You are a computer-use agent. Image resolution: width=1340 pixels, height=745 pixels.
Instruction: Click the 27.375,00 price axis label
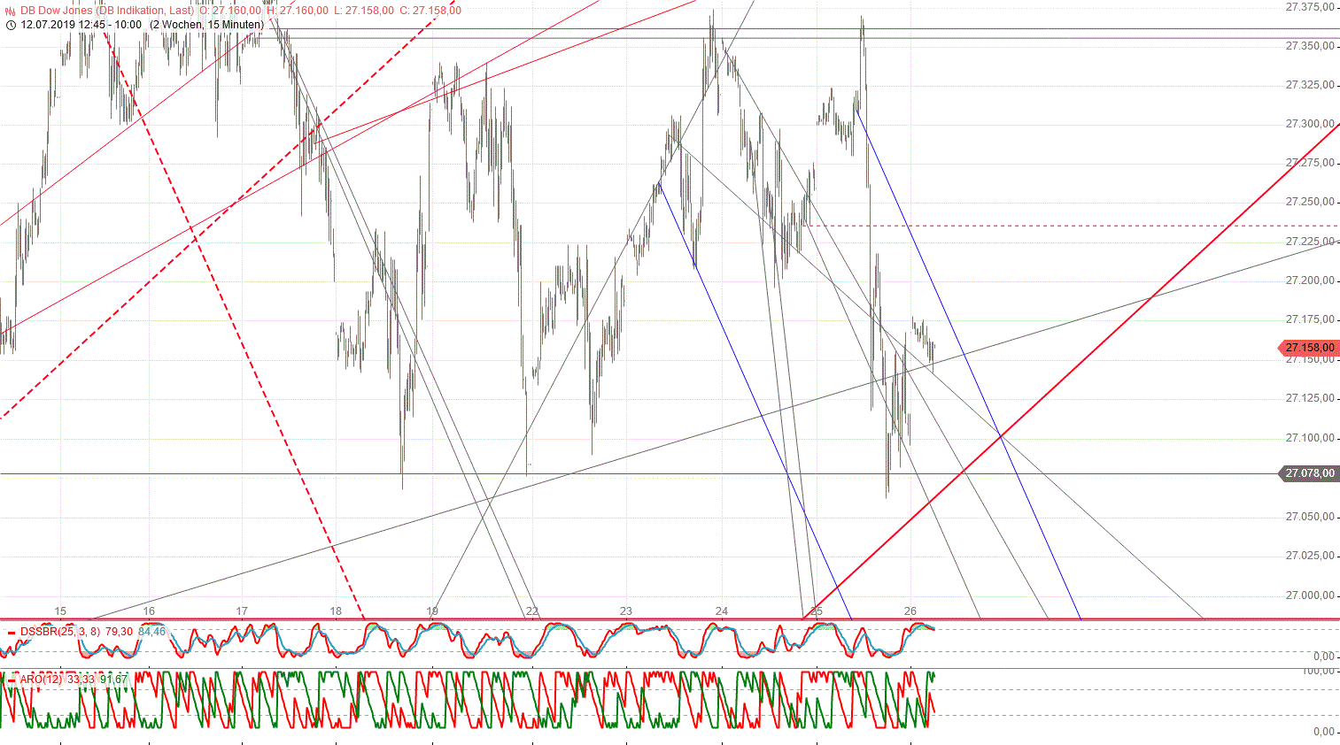pyautogui.click(x=1310, y=7)
